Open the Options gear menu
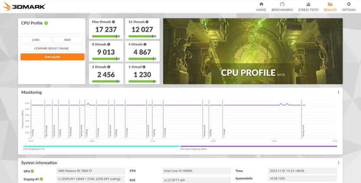The width and height of the screenshot is (361, 183). click(x=348, y=7)
